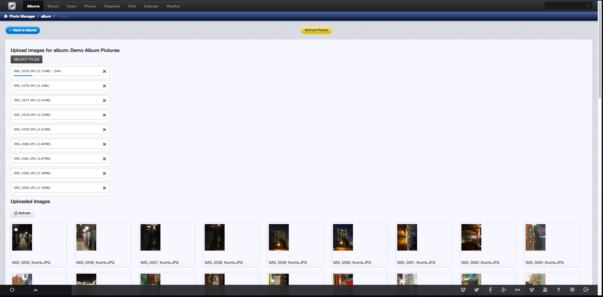Image resolution: width=603 pixels, height=297 pixels.
Task: Click the 'IMG_0376.JPG (2.1MB)' filename text
Action: point(31,86)
